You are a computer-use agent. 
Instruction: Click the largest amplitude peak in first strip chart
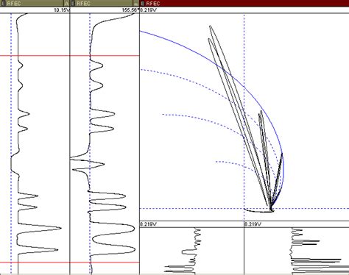pyautogui.click(x=60, y=228)
